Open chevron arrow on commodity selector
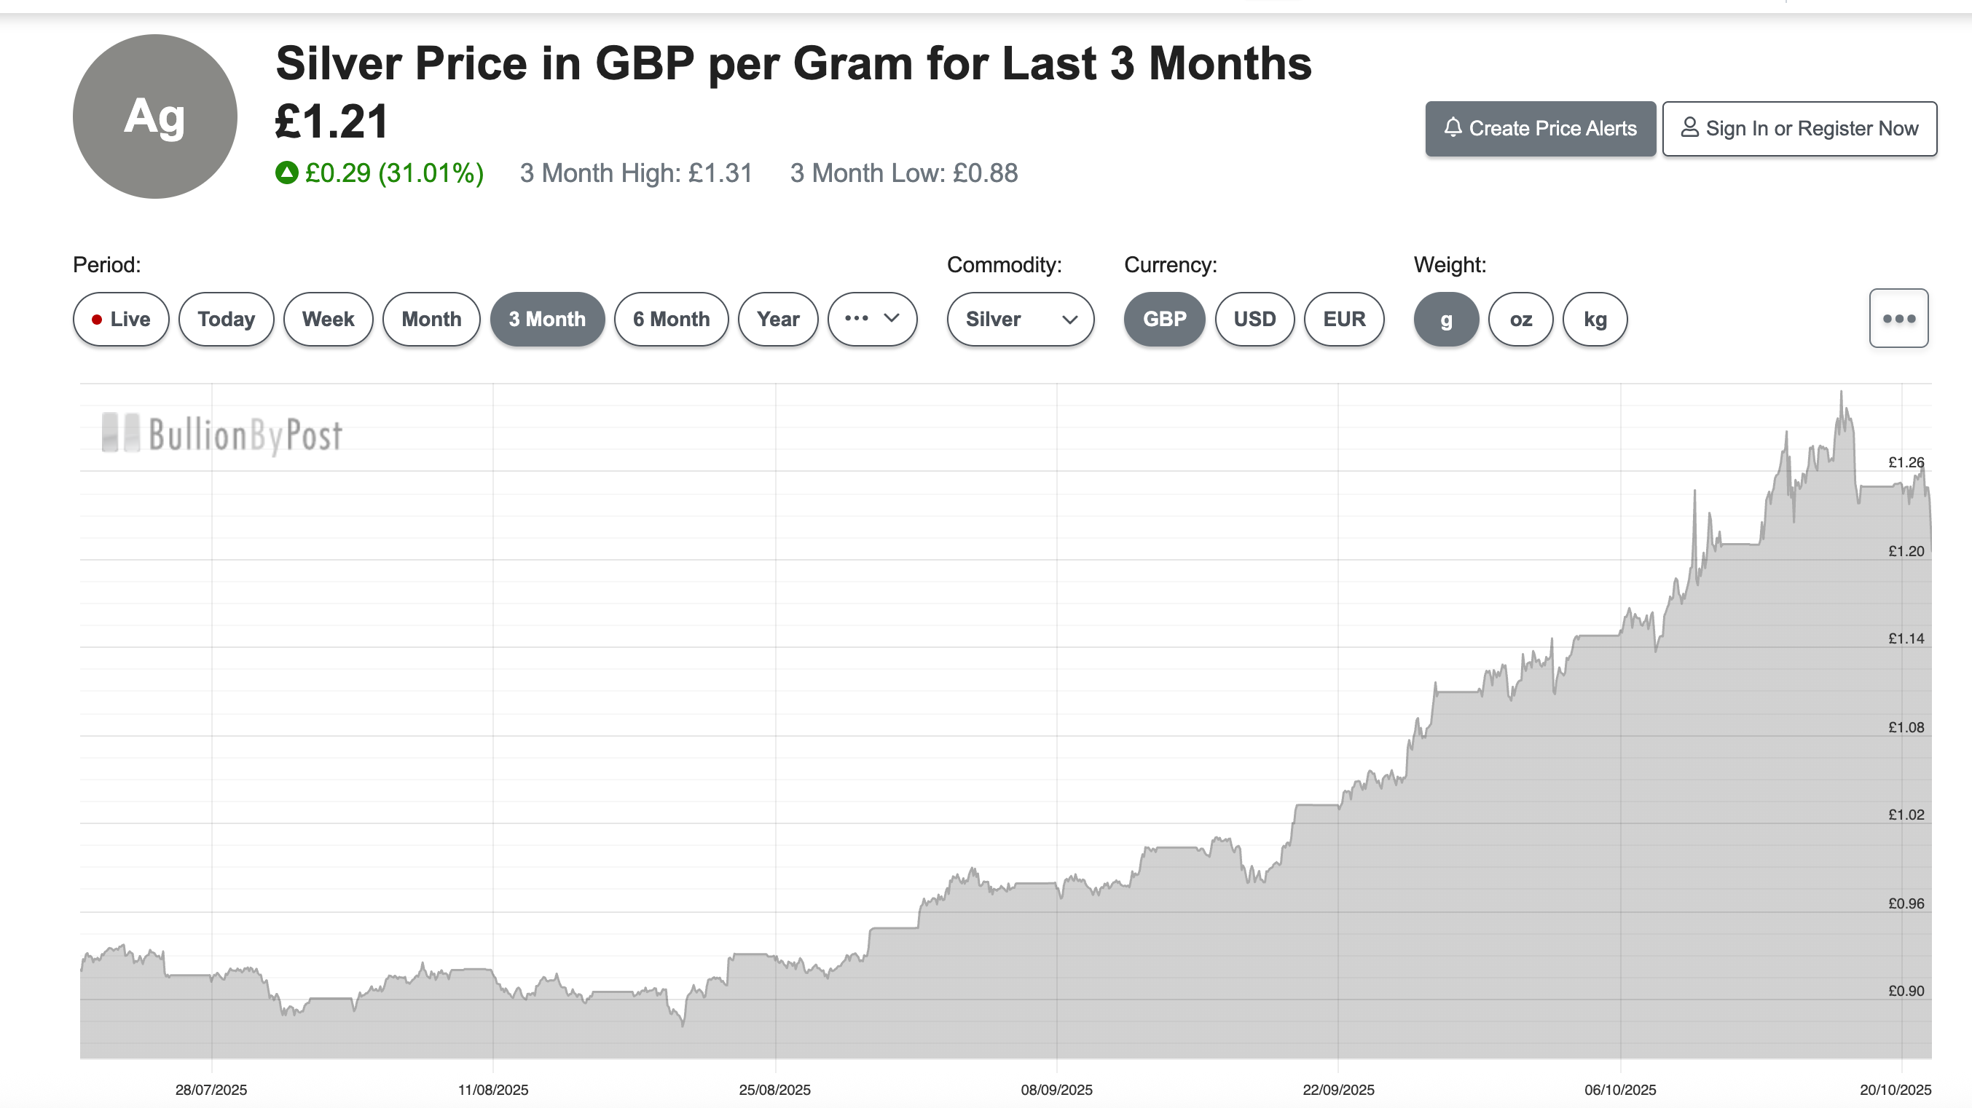Image resolution: width=1972 pixels, height=1108 pixels. tap(1069, 320)
